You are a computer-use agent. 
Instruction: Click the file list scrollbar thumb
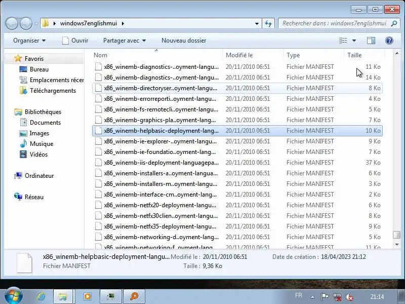click(397, 235)
